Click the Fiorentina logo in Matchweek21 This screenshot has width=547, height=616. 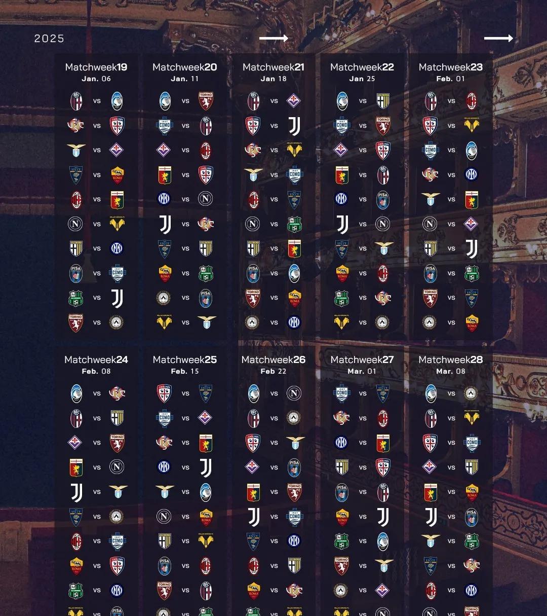294,101
